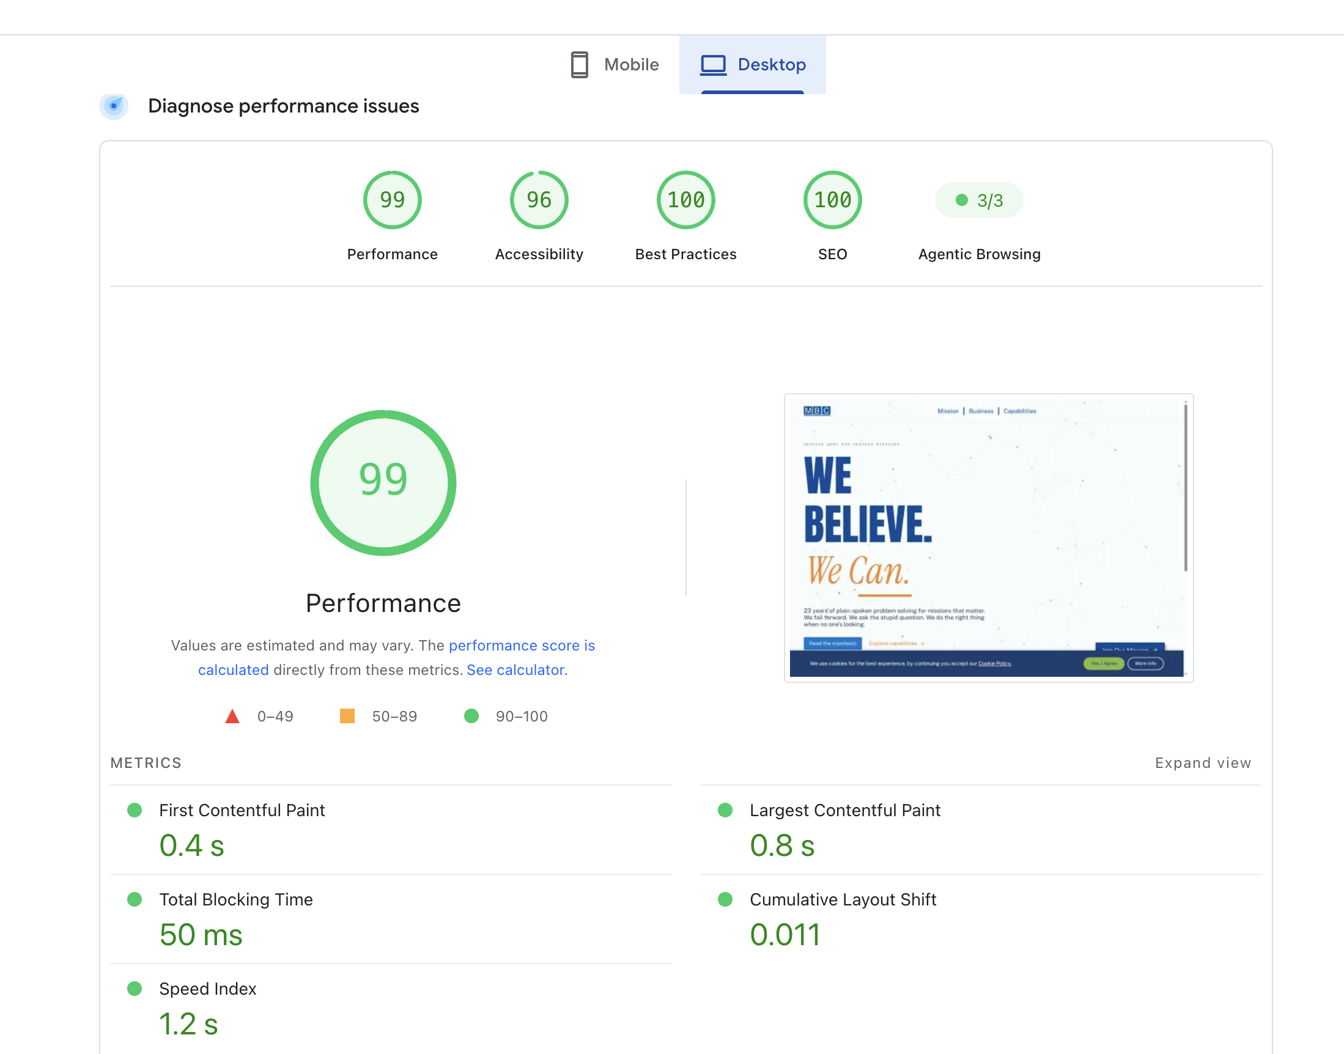1344x1054 pixels.
Task: Jump to the Best Practices score gauge
Action: point(685,200)
